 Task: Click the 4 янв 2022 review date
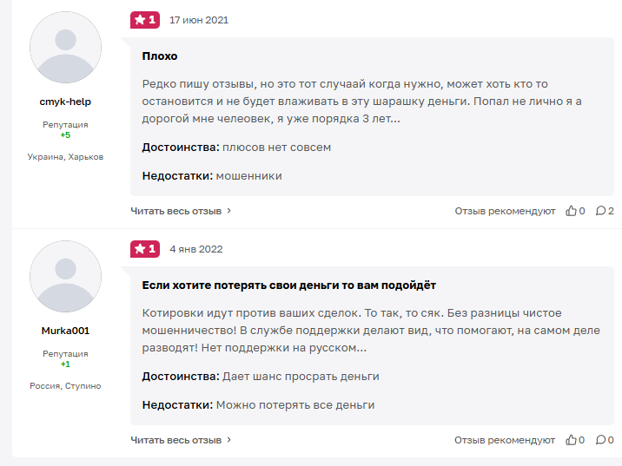tap(196, 249)
